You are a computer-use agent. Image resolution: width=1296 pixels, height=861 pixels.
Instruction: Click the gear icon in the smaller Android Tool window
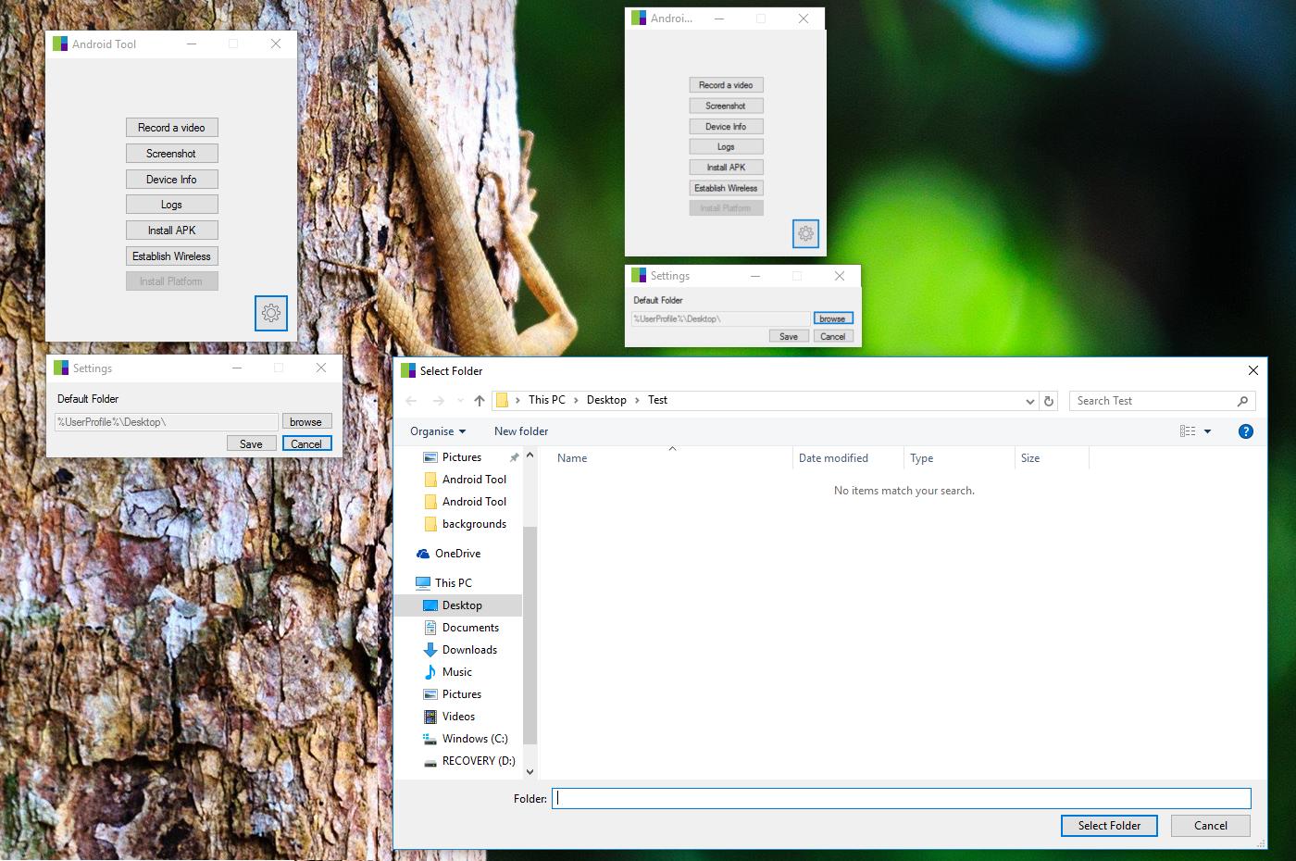[x=804, y=233]
